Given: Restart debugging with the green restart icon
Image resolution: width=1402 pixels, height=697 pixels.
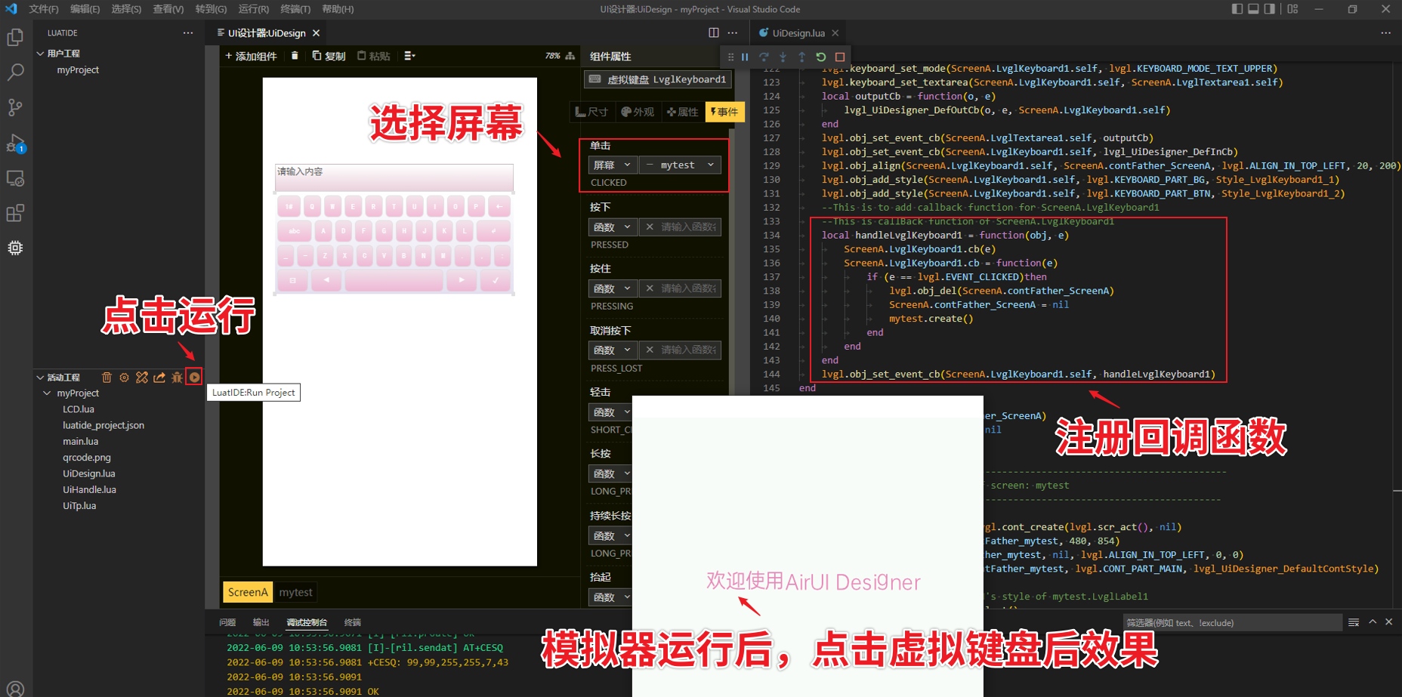Looking at the screenshot, I should point(821,57).
